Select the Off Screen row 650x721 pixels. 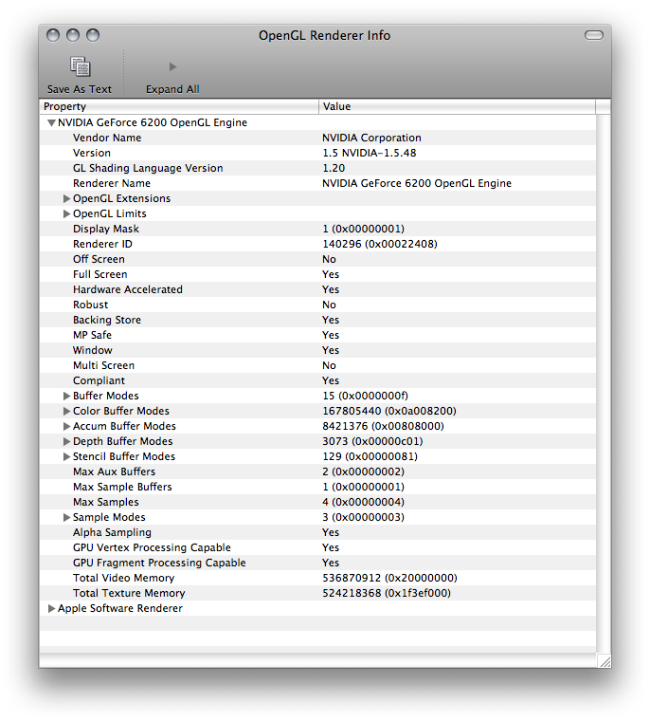coord(317,259)
